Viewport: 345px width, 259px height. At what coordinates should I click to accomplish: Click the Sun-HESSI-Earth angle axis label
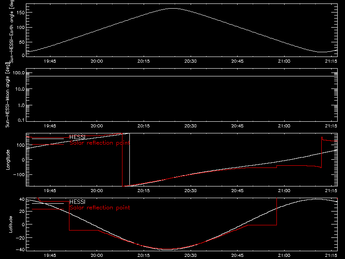tap(12, 30)
